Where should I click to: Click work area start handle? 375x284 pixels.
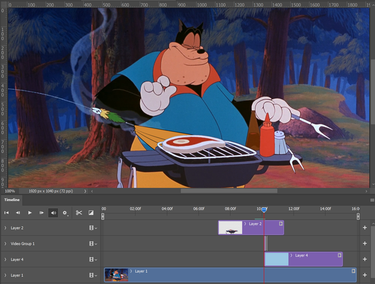[103, 217]
